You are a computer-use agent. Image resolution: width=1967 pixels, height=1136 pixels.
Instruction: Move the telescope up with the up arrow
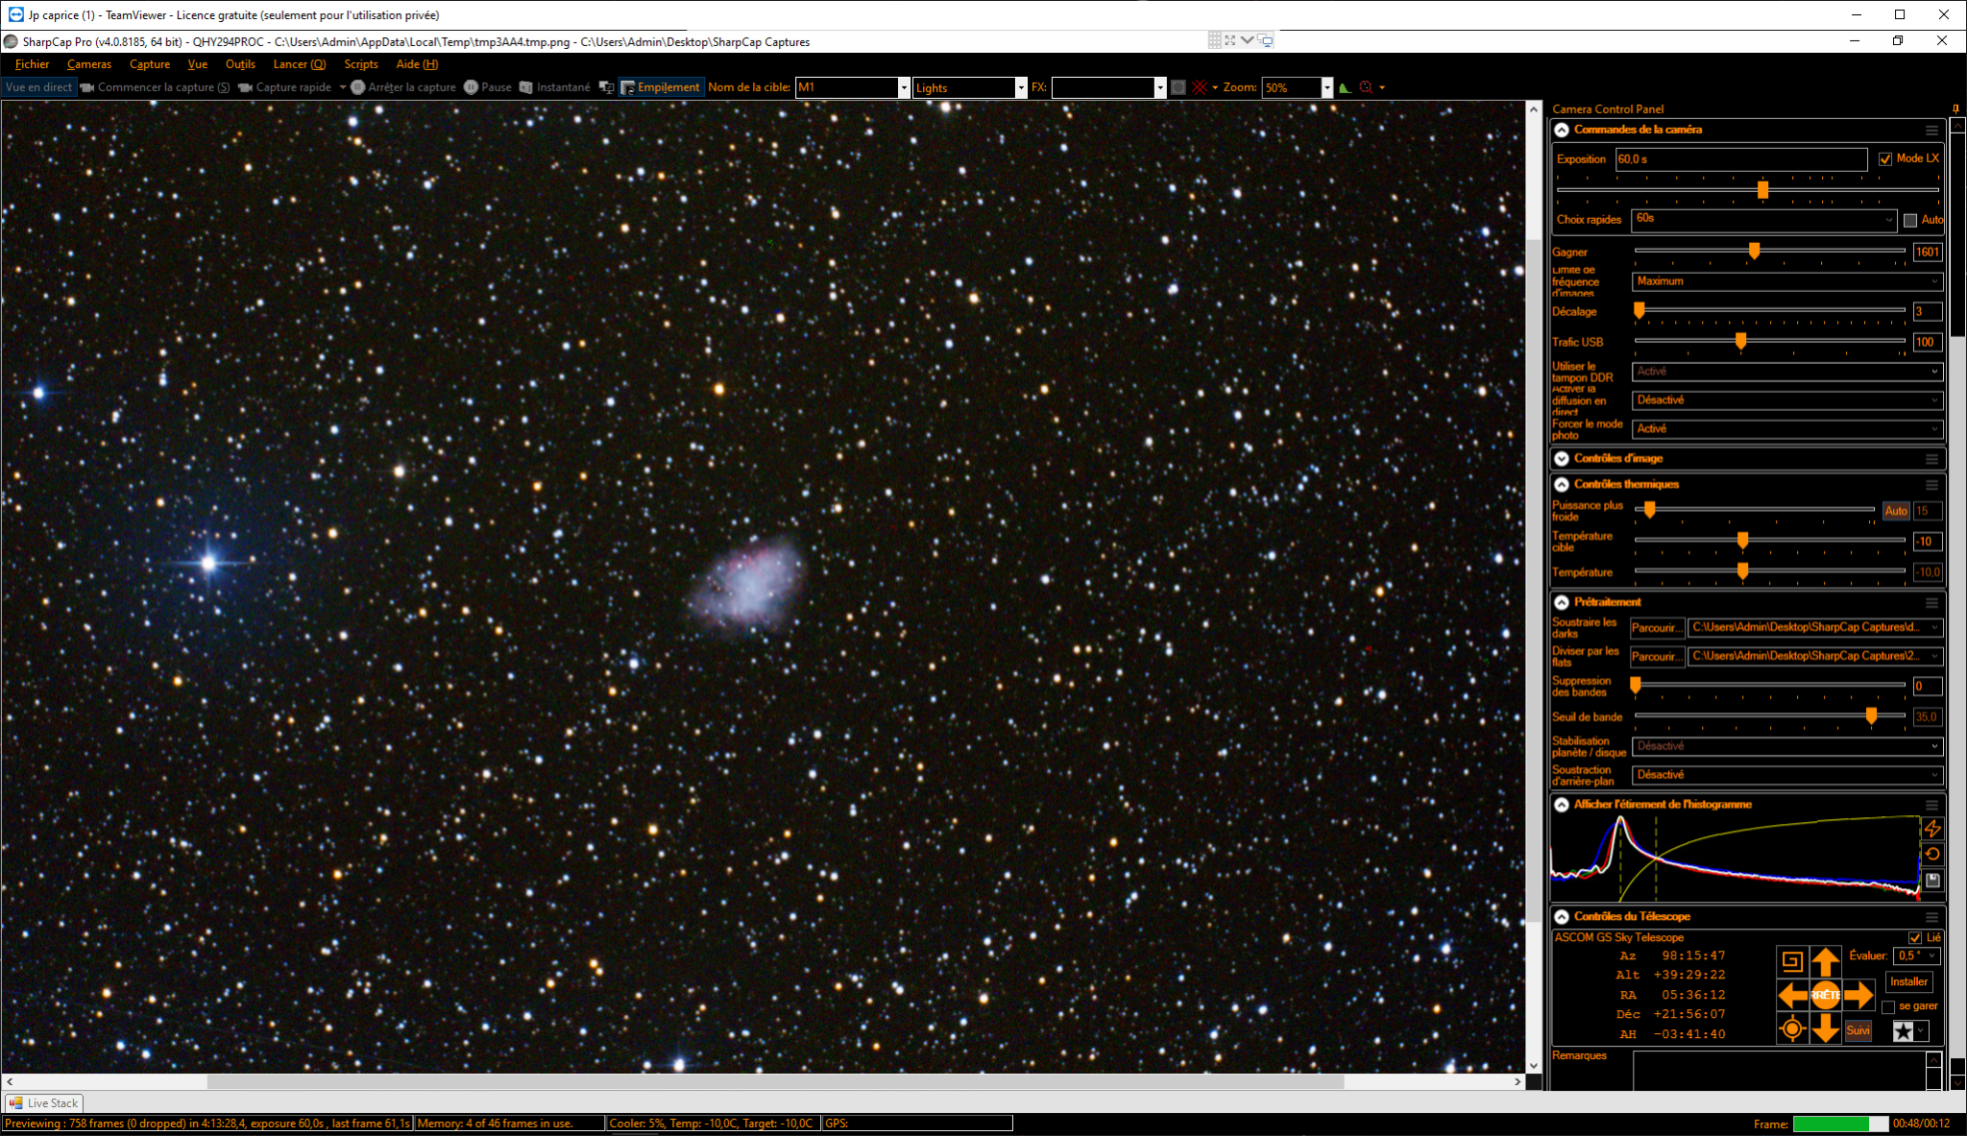tap(1826, 961)
